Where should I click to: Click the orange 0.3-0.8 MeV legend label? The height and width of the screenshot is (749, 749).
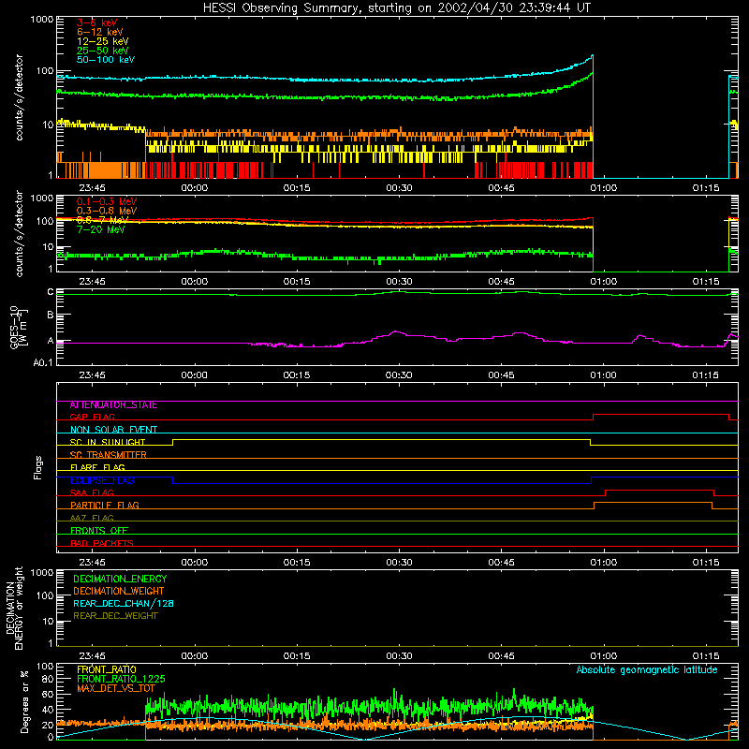(107, 211)
